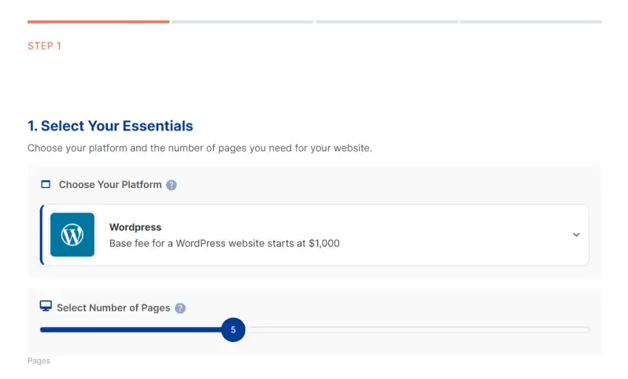Click the help icon beside Select Number of Pages
The height and width of the screenshot is (379, 628).
[x=180, y=308]
